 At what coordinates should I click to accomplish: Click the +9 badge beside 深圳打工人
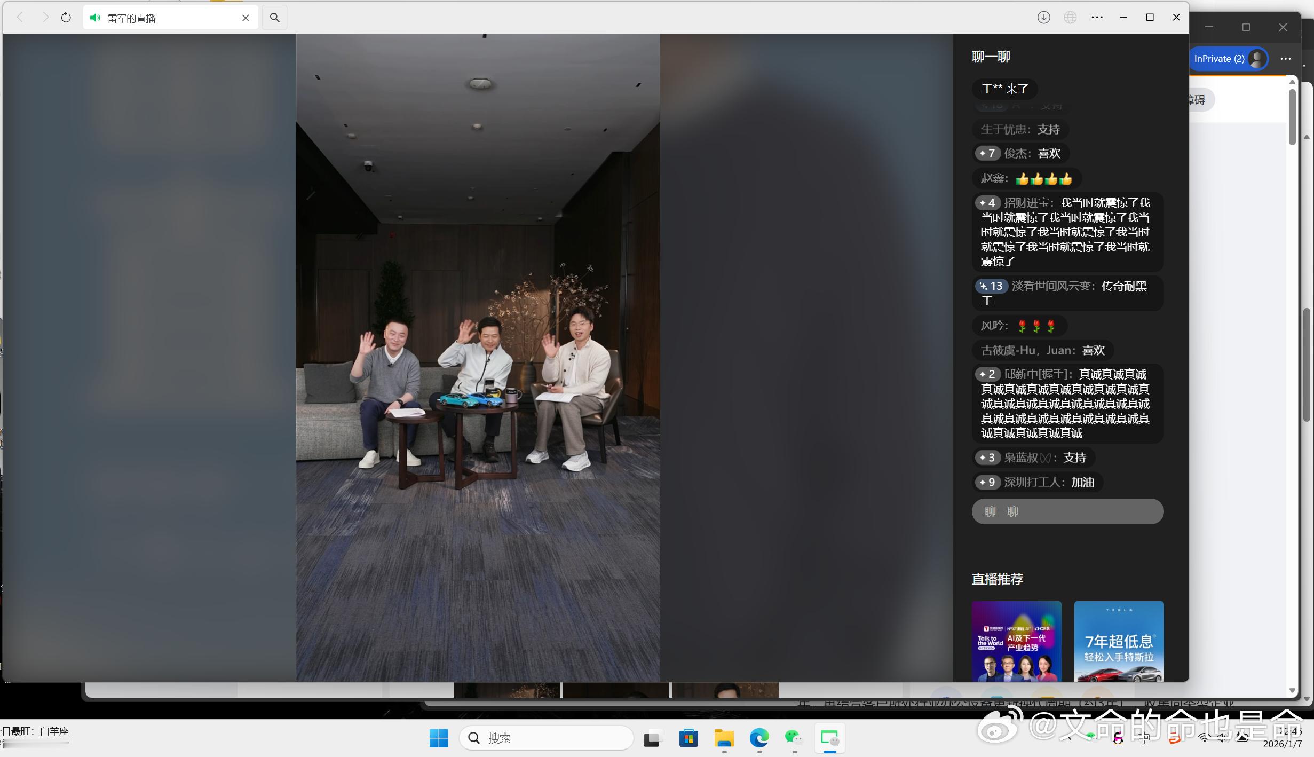pyautogui.click(x=987, y=483)
